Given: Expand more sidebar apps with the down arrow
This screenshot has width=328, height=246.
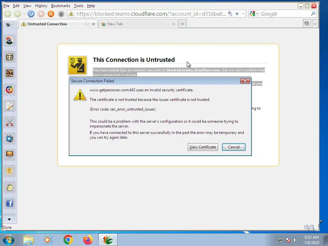Looking at the screenshot, I should [9, 219].
